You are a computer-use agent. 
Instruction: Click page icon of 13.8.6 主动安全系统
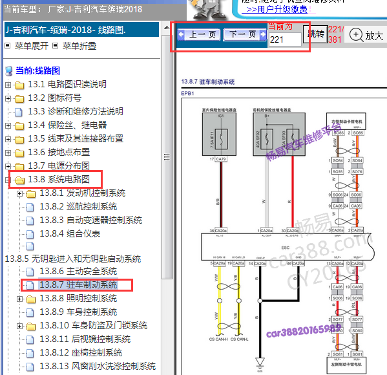tap(30, 272)
